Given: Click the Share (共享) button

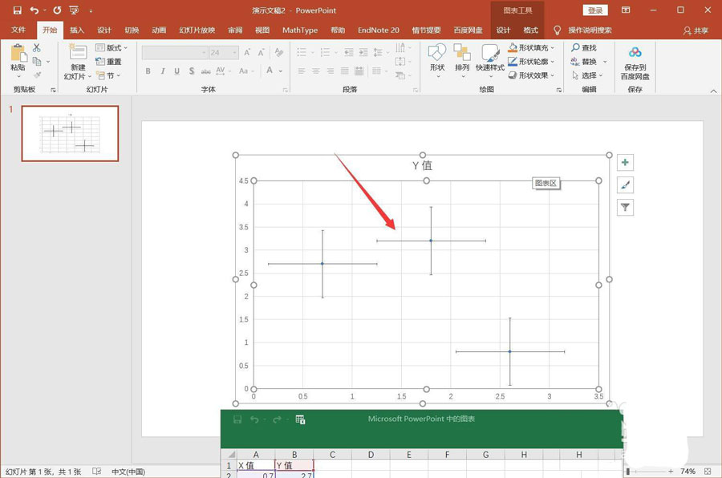Looking at the screenshot, I should coord(696,30).
